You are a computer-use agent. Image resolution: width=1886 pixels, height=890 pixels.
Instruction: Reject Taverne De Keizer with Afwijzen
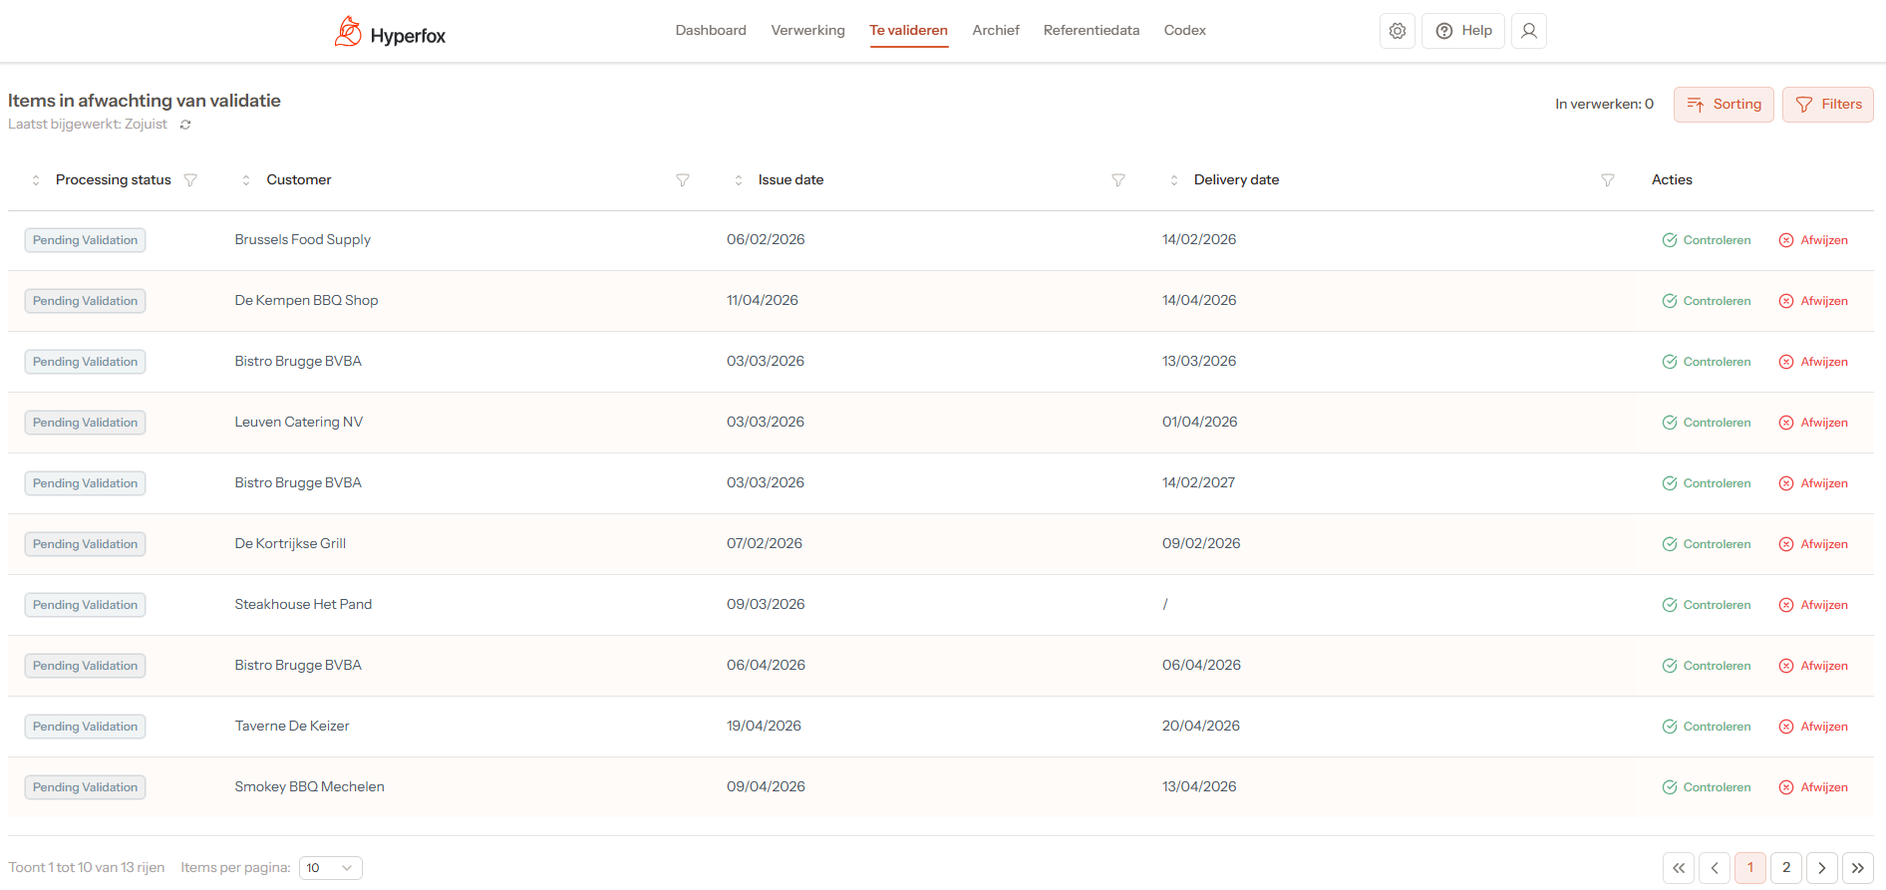pyautogui.click(x=1813, y=727)
